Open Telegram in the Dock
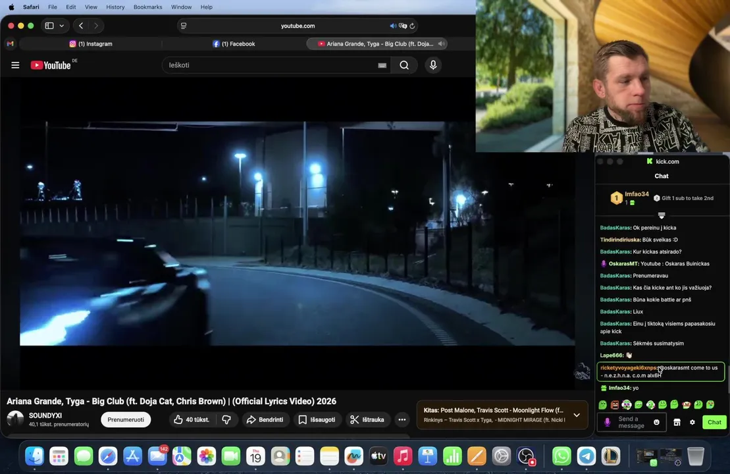Screen dimensions: 730x474 586,456
